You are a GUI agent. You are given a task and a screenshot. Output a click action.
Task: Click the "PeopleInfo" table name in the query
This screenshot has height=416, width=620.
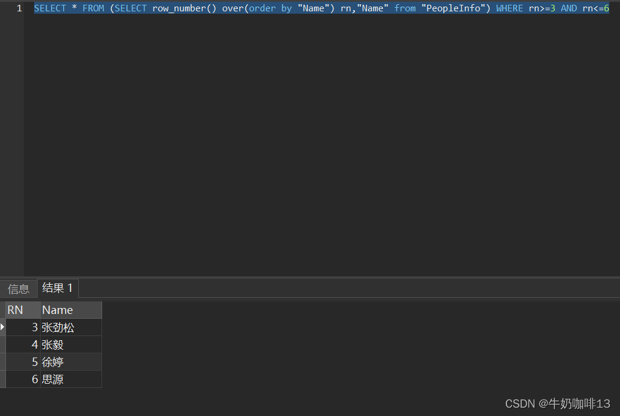454,8
